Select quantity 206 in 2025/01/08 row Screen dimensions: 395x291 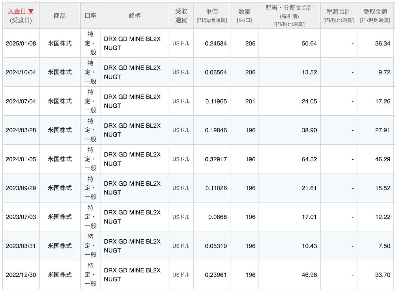click(250, 43)
